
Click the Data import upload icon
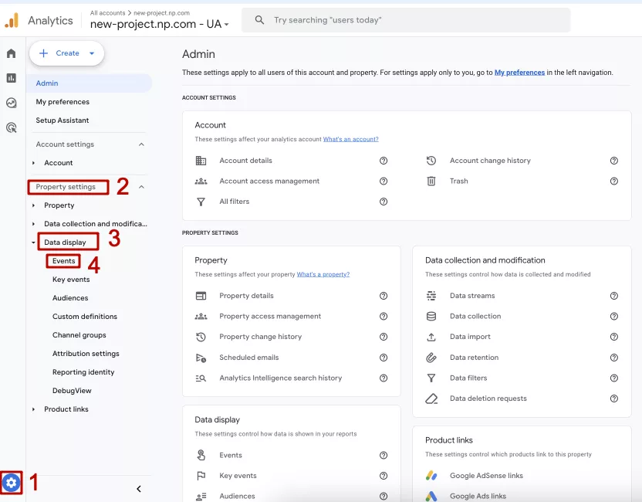[x=431, y=337]
